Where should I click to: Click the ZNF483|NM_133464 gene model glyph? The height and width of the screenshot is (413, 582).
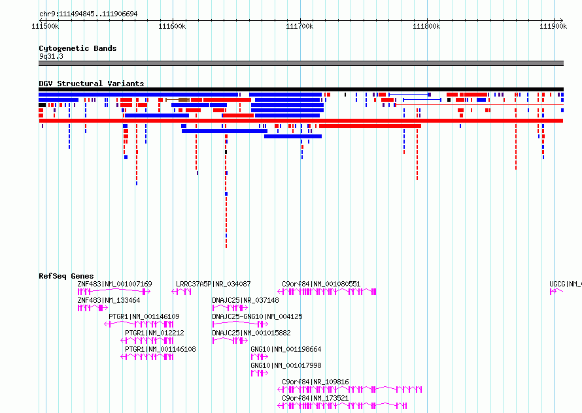coord(93,308)
